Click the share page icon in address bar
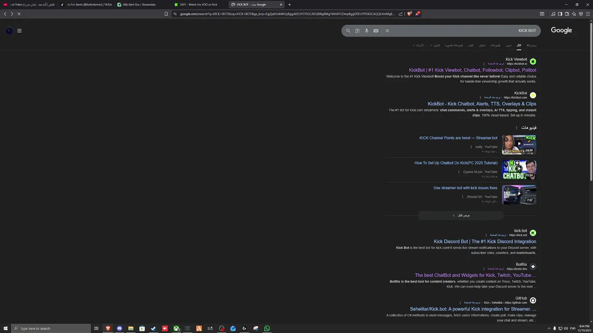Screen dimensions: 593x333 click(401, 14)
